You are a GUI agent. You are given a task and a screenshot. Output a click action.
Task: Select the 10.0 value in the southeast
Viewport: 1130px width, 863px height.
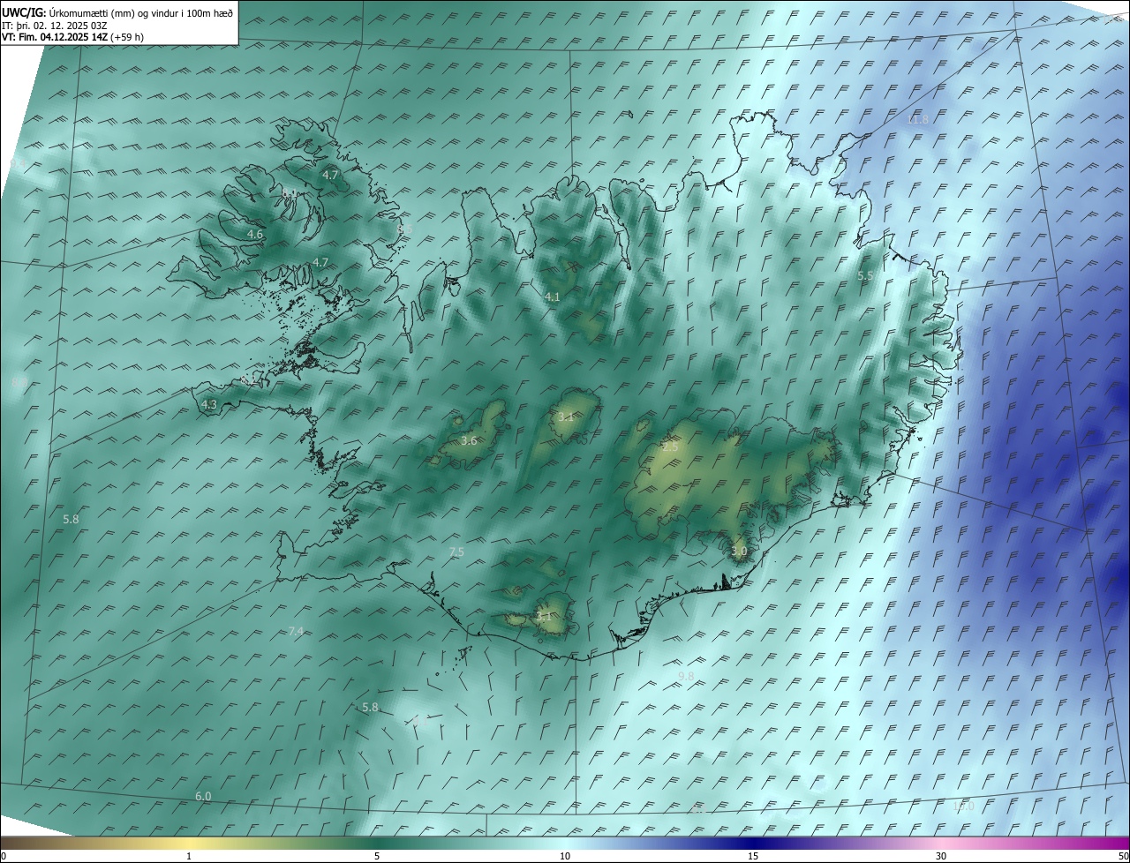point(963,807)
